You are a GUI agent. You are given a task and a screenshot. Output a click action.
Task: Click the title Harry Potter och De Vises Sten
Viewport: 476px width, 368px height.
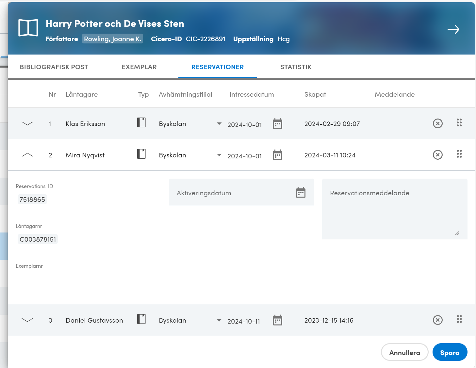point(115,24)
